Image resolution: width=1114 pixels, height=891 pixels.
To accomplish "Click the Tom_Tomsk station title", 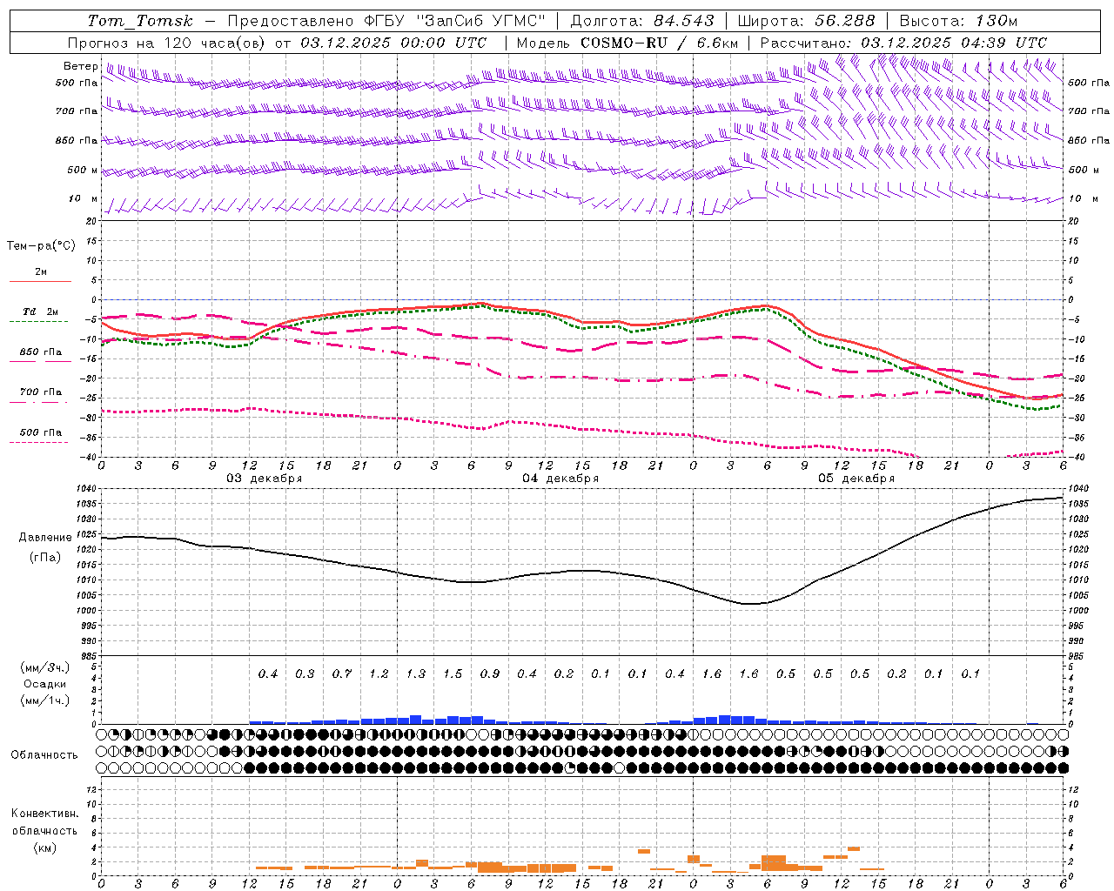I will click(140, 21).
